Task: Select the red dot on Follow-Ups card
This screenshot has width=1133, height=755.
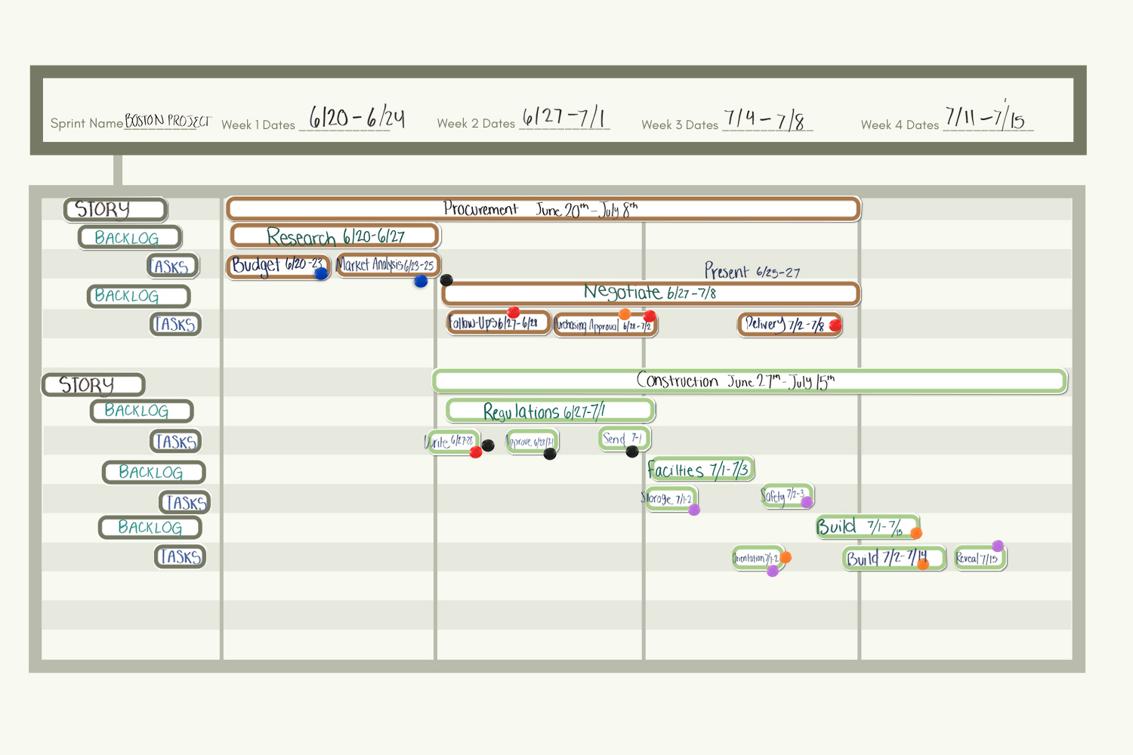Action: [x=514, y=312]
